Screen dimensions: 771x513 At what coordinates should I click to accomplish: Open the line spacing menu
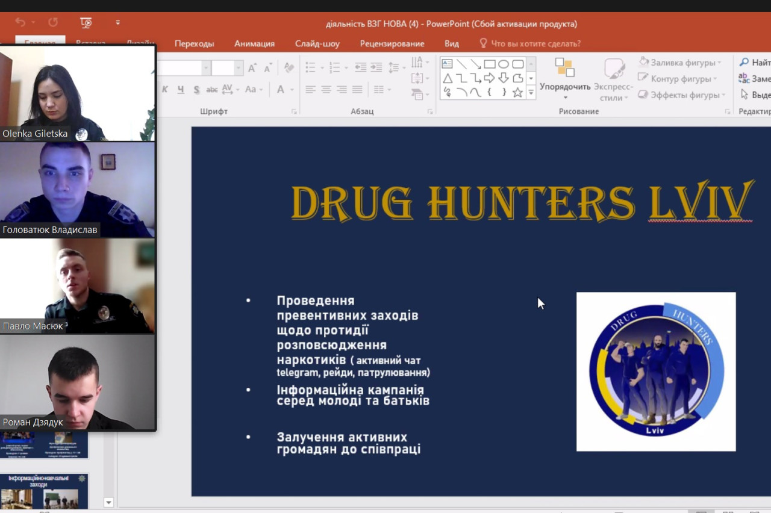396,67
